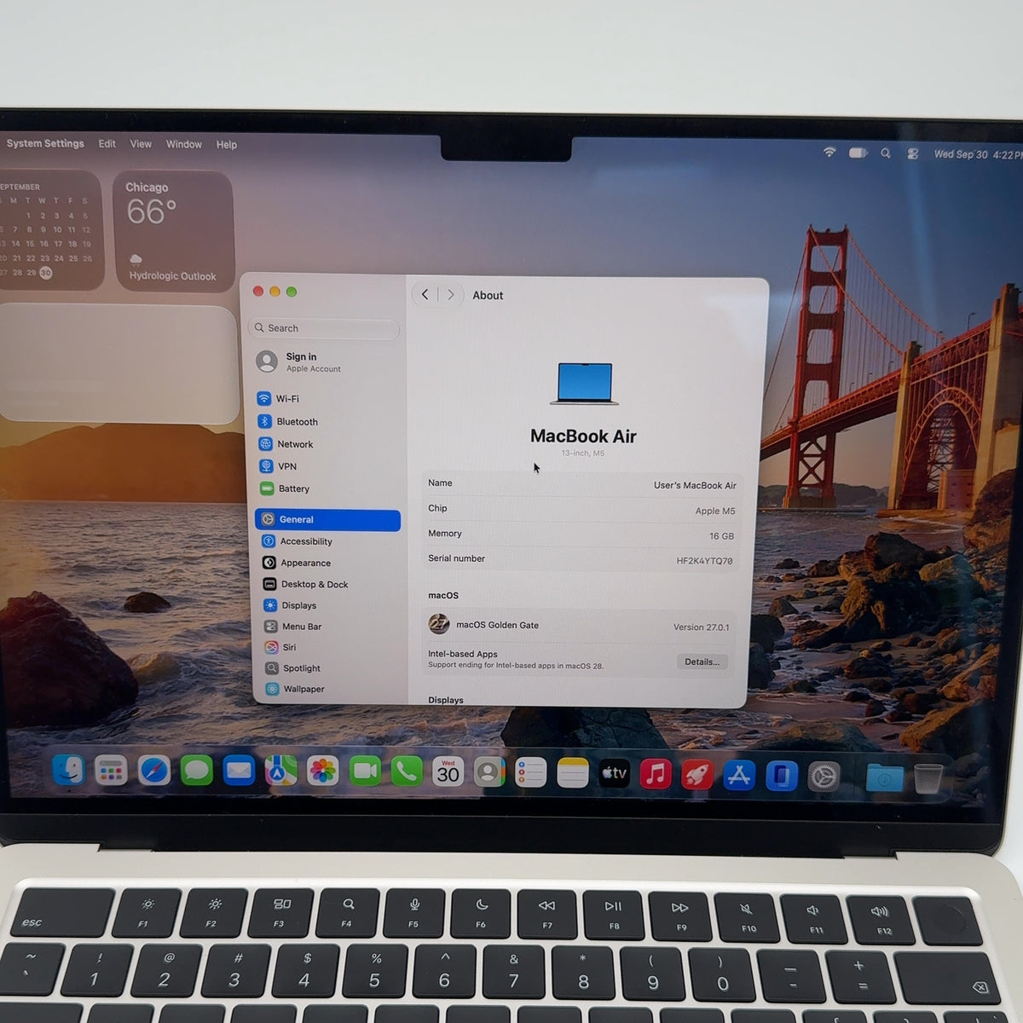Open Control Center from the menu bar
The width and height of the screenshot is (1023, 1023).
(x=913, y=154)
